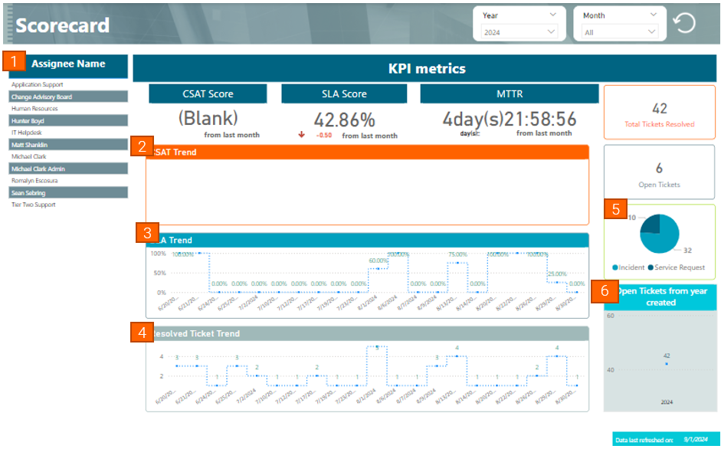Screen dimensions: 721x449
Task: Click the Service Request legend marker dot
Action: pos(652,267)
